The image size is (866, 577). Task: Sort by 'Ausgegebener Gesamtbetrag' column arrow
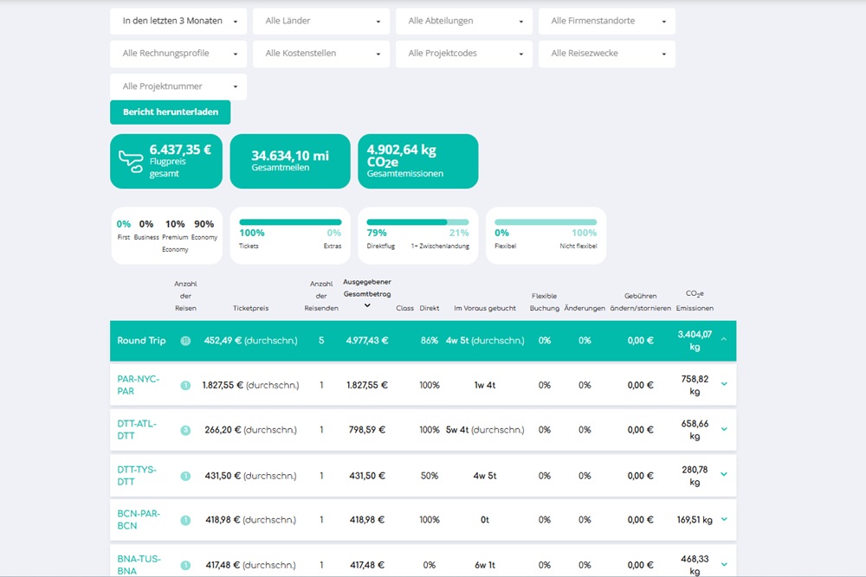[x=367, y=305]
